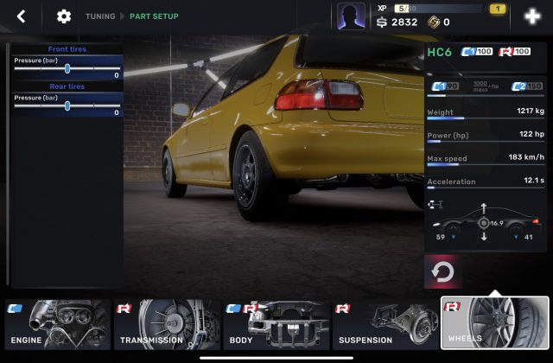Go back using the left arrow
This screenshot has height=363, width=553.
22,16
